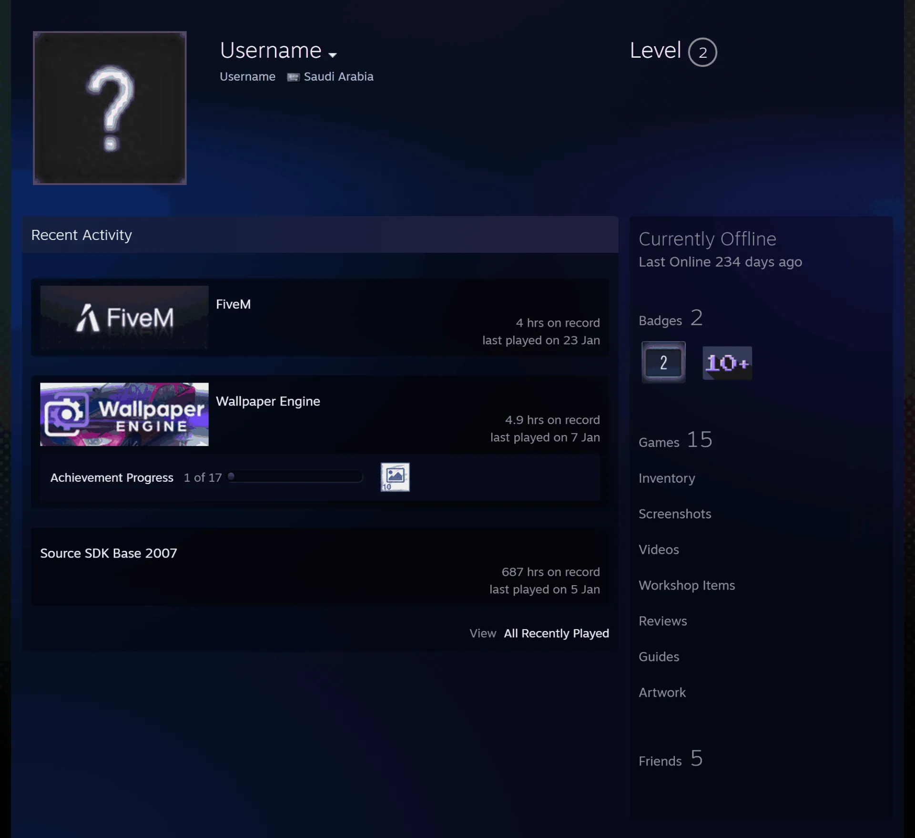
Task: Open the Screenshots page
Action: click(x=675, y=514)
